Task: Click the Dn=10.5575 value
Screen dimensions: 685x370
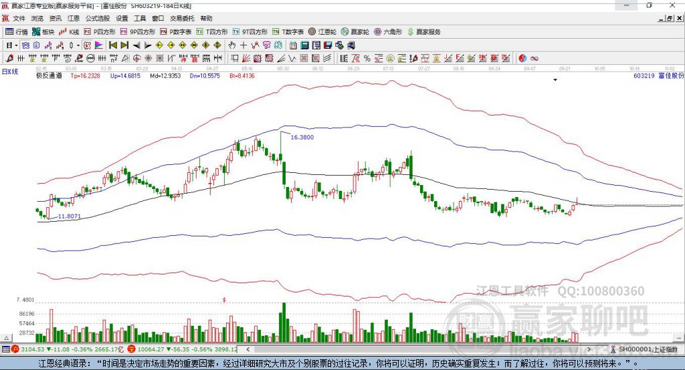Action: [205, 76]
